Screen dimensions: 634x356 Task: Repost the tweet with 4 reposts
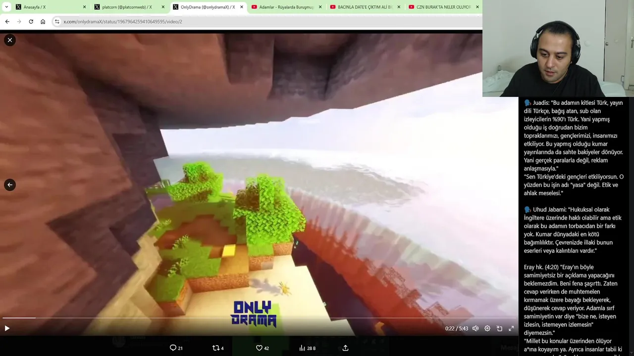point(218,348)
